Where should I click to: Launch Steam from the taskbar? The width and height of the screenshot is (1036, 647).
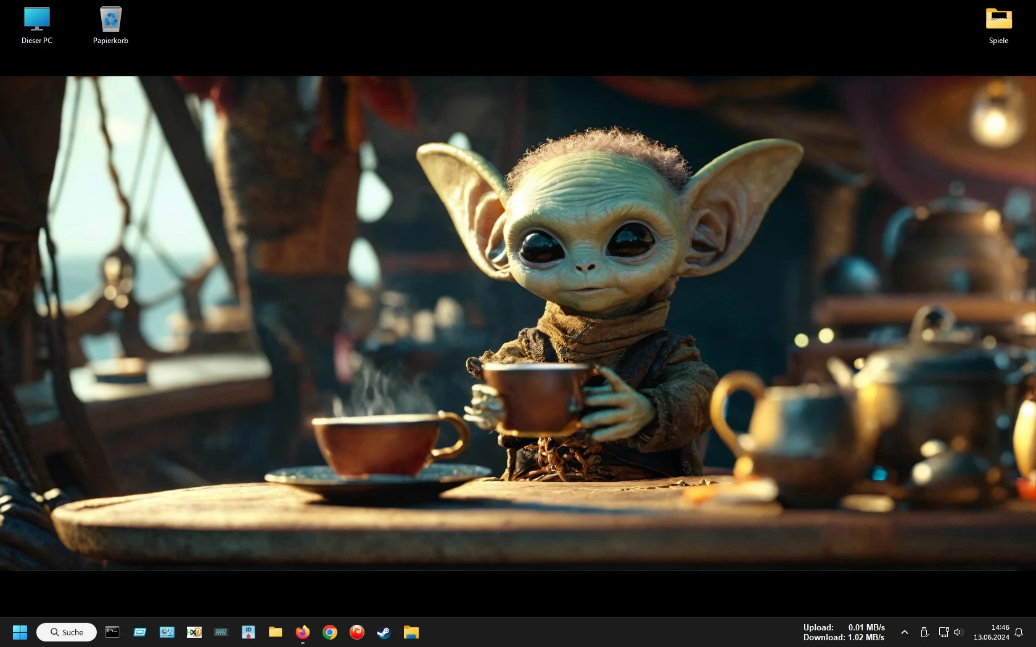[384, 632]
